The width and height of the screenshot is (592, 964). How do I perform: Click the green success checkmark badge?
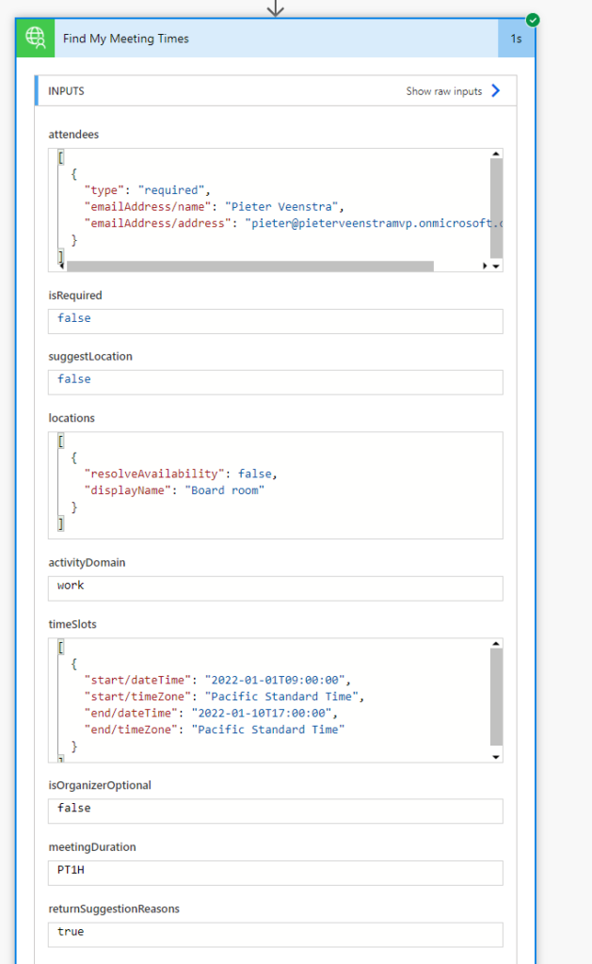point(533,21)
